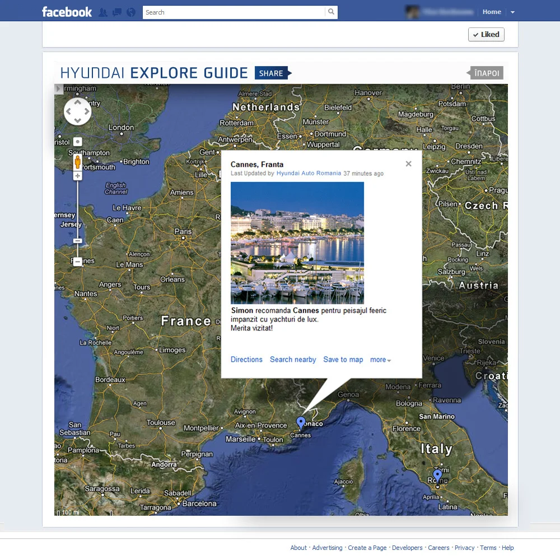The height and width of the screenshot is (560, 560).
Task: Click the Search nearby link
Action: (293, 360)
